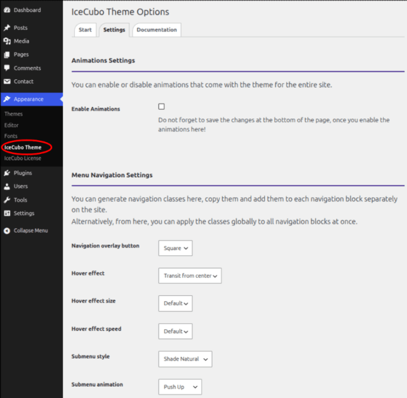Open the Fonts submenu link
Screen dimensions: 407x398
pyautogui.click(x=11, y=136)
